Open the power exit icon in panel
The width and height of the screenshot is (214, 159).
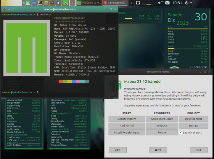[x=186, y=3]
